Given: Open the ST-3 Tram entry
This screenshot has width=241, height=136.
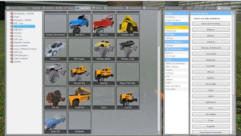Looking at the screenshot, I should [177, 56].
